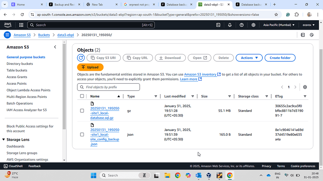Open table preferences gear above the ETag column
Image resolution: width=323 pixels, height=181 pixels.
coord(305,87)
